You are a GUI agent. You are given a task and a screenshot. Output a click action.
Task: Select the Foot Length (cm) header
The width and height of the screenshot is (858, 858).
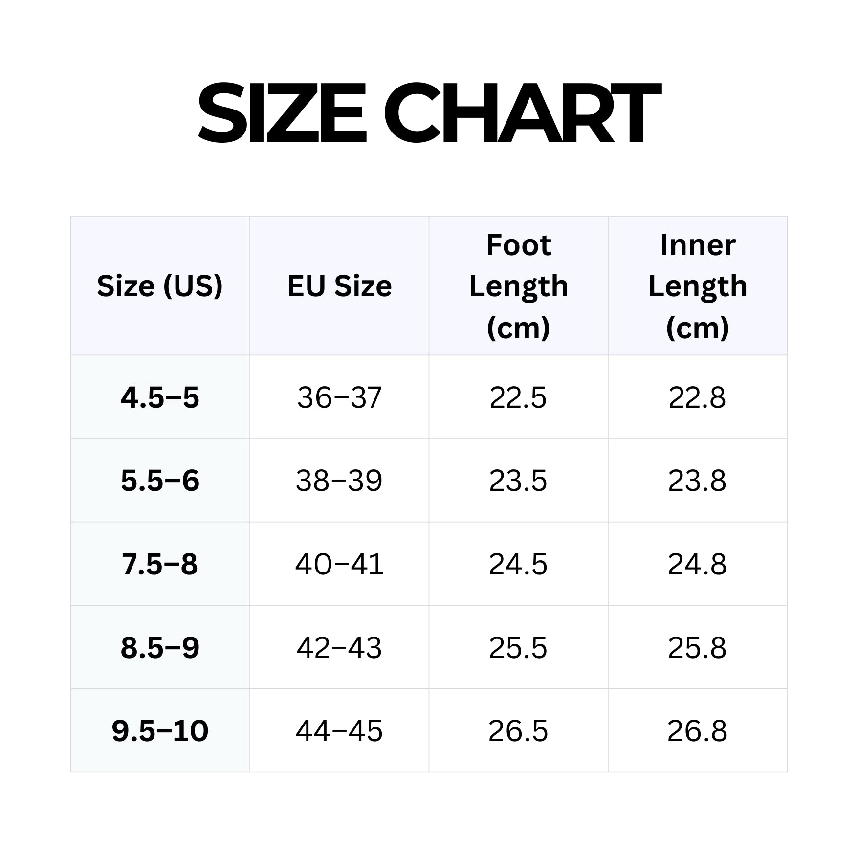coord(518,286)
